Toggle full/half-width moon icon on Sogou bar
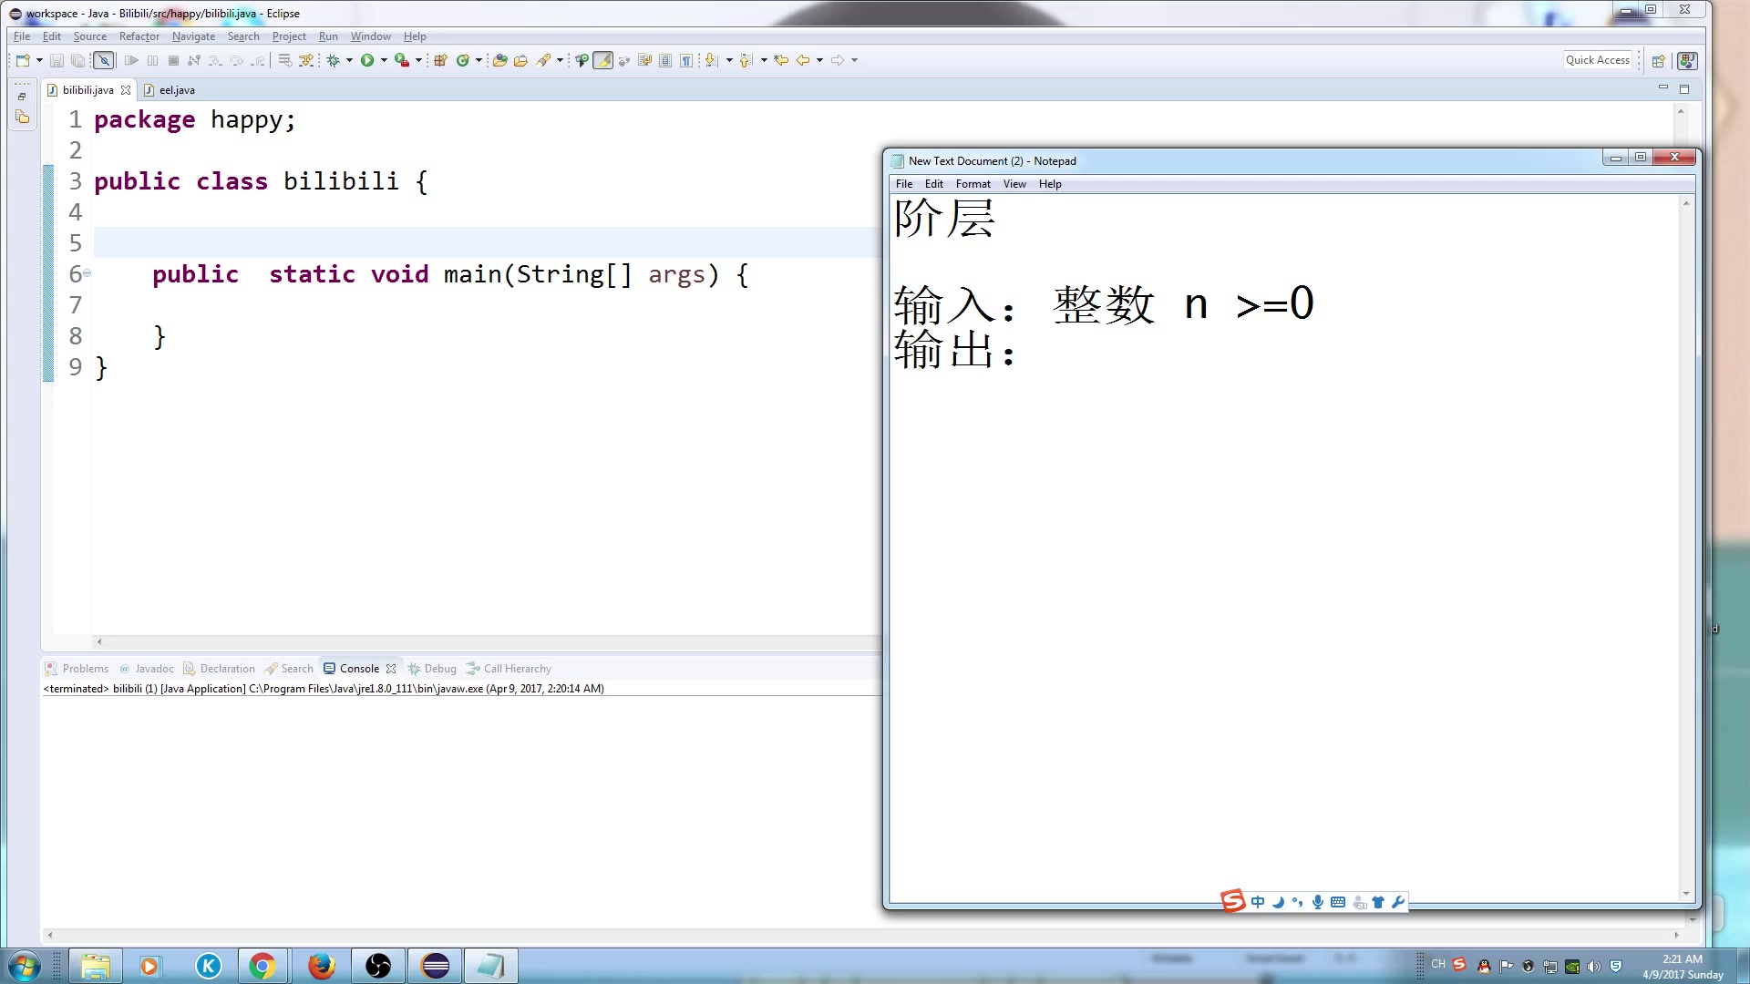 1278,903
